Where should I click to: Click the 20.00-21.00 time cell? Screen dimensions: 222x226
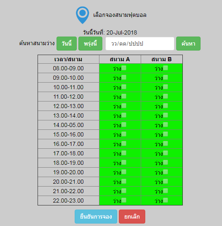pos(68,182)
